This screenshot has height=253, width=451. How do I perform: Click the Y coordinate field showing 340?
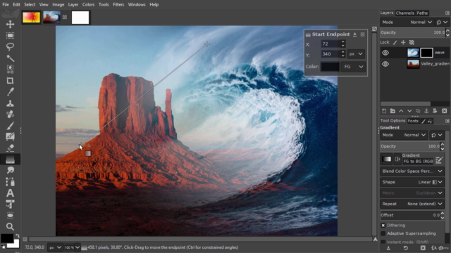[x=330, y=54]
